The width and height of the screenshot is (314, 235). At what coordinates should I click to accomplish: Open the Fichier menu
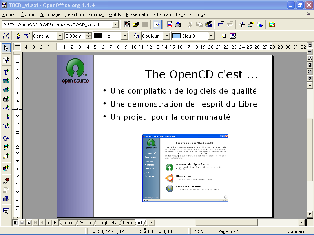pyautogui.click(x=9, y=14)
